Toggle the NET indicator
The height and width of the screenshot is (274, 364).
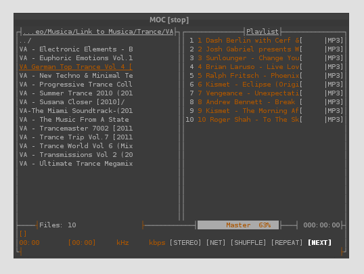point(216,243)
